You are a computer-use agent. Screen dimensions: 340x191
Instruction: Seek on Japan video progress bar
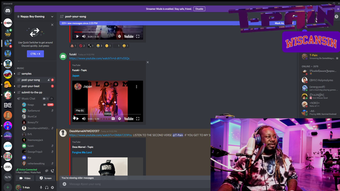[x=107, y=114]
